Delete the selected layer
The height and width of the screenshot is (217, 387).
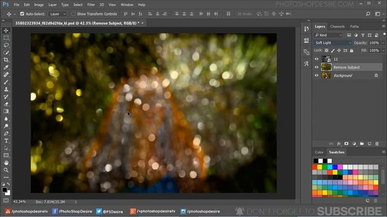pos(377,143)
